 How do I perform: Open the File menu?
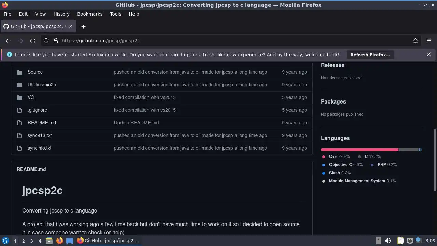coord(7,14)
